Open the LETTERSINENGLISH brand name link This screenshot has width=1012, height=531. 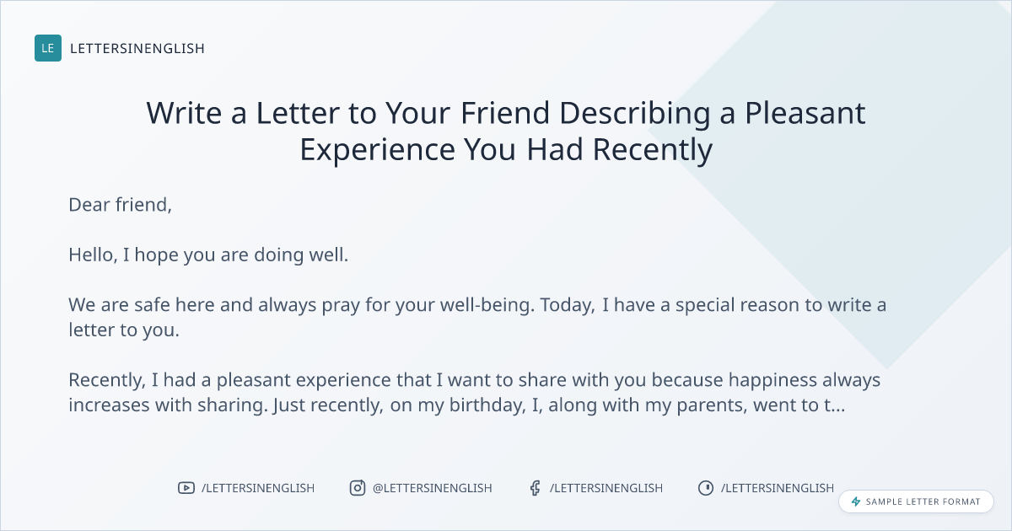point(137,48)
